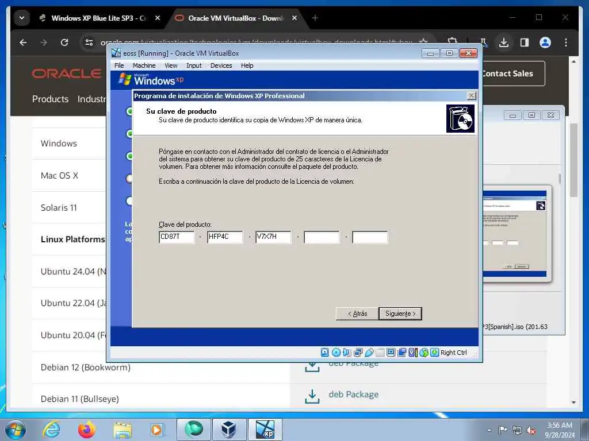Click the deb Package link for Debian 11
Image resolution: width=589 pixels, height=441 pixels.
[354, 394]
